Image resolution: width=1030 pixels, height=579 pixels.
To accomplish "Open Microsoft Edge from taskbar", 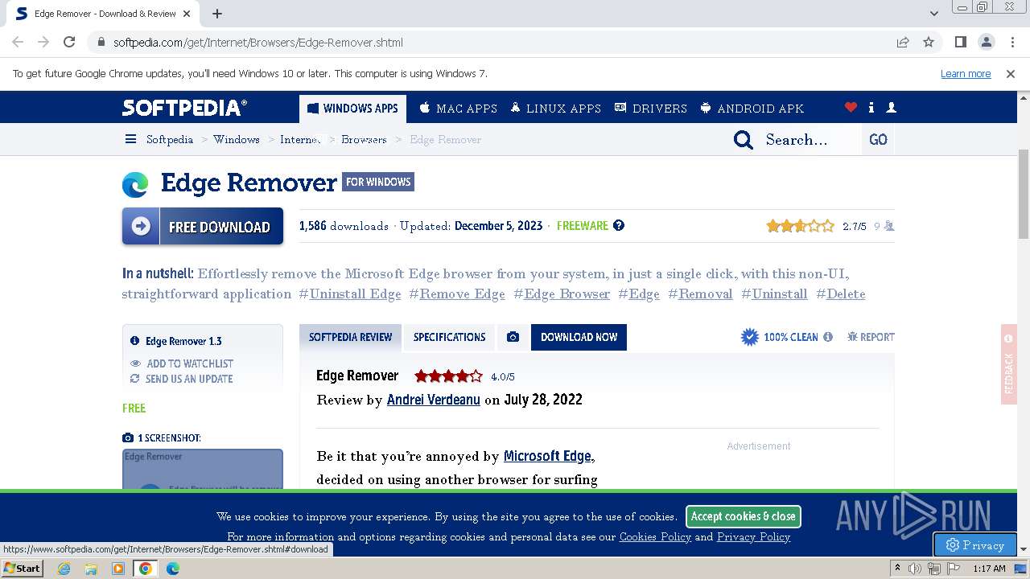I will 172,569.
